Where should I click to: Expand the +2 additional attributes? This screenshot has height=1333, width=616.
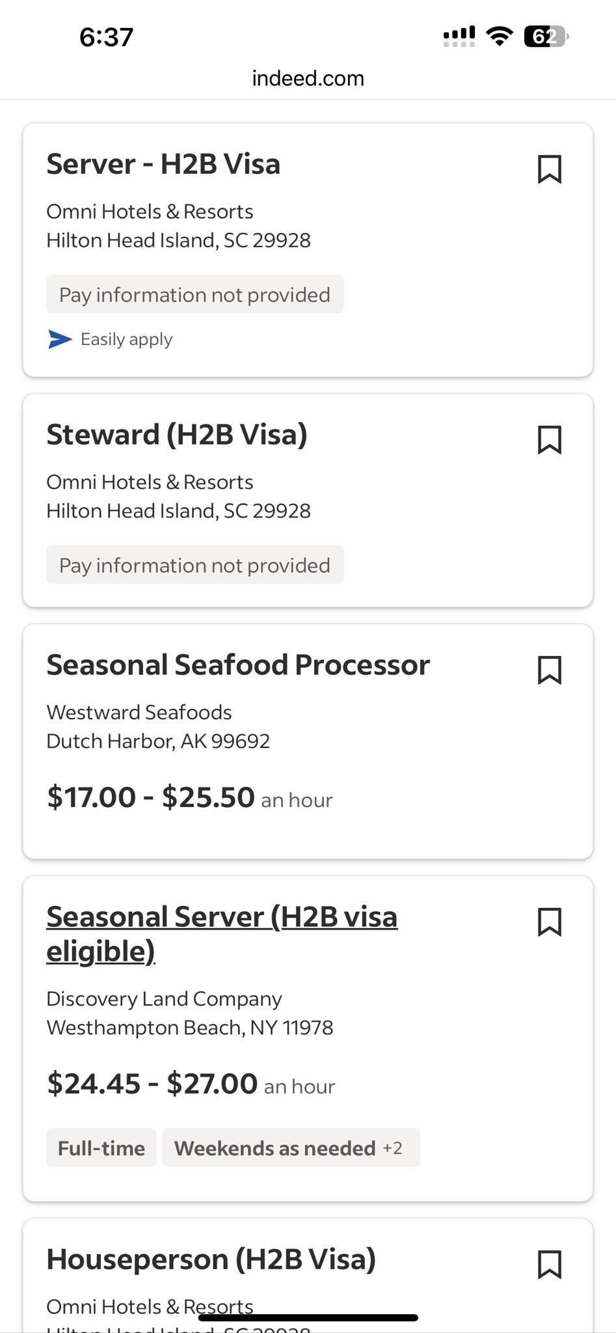pyautogui.click(x=392, y=1148)
